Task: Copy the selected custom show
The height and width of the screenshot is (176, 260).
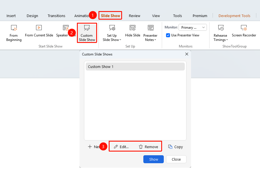Action: [176, 147]
